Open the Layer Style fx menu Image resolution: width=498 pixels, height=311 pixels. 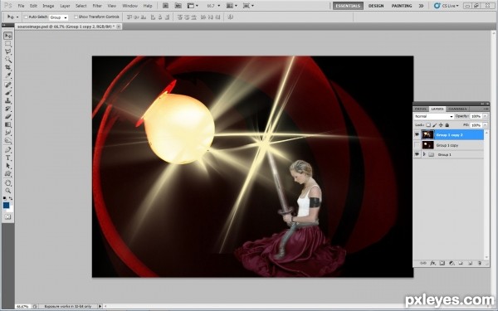(432, 263)
